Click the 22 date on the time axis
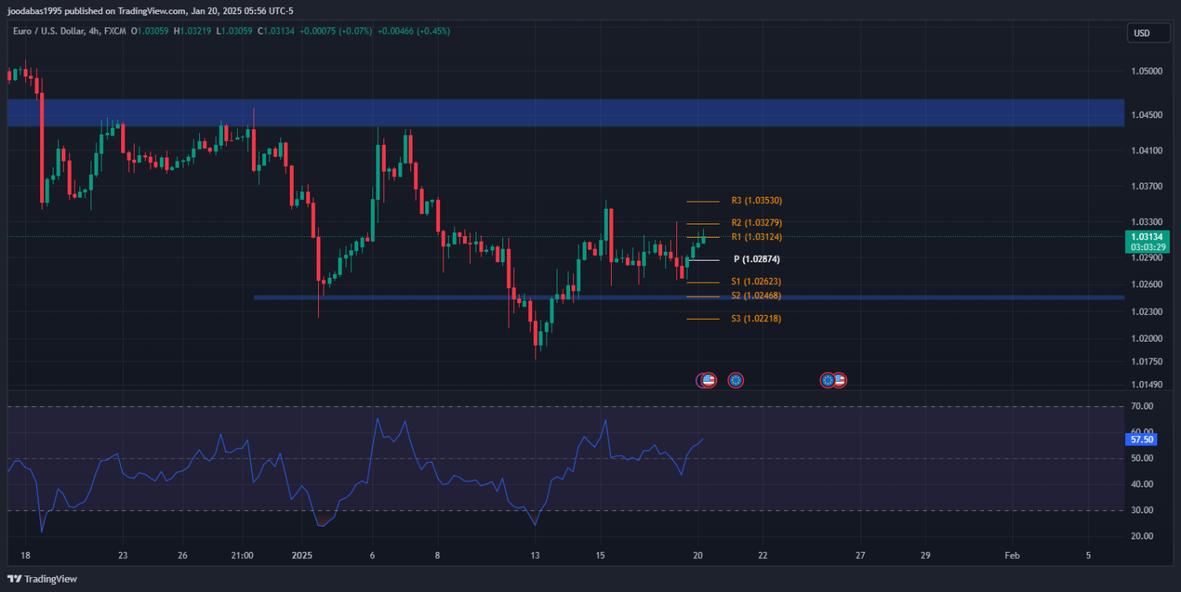This screenshot has width=1181, height=592. click(763, 555)
